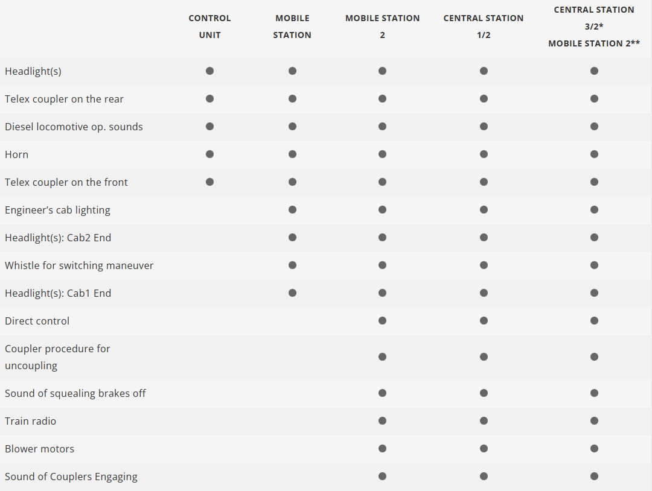Screen dimensions: 652x491
Task: Click the Mobile Station 2 column header
Action: coord(382,27)
